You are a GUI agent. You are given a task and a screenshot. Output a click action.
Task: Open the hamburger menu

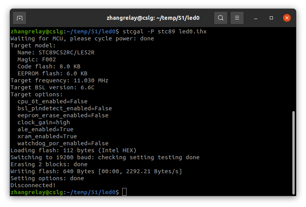(237, 18)
